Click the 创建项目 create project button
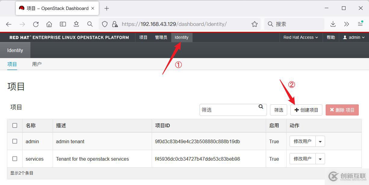The image size is (369, 185). coord(306,110)
